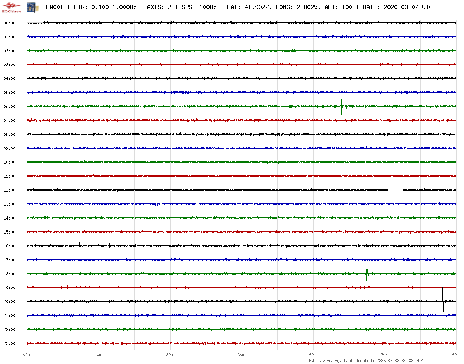Click the EQCitizen.org footer text
The height and width of the screenshot is (364, 464).
click(325, 361)
